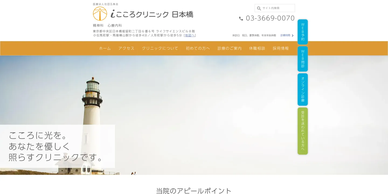Open the 休職相談 consultation page
Image resolution: width=388 pixels, height=194 pixels.
click(257, 48)
